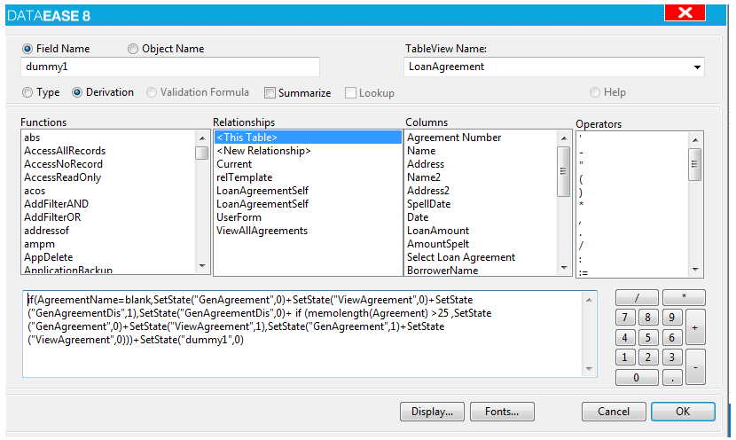Screen dimensions: 736x440
Task: Select the Field Name radio button
Action: point(27,49)
